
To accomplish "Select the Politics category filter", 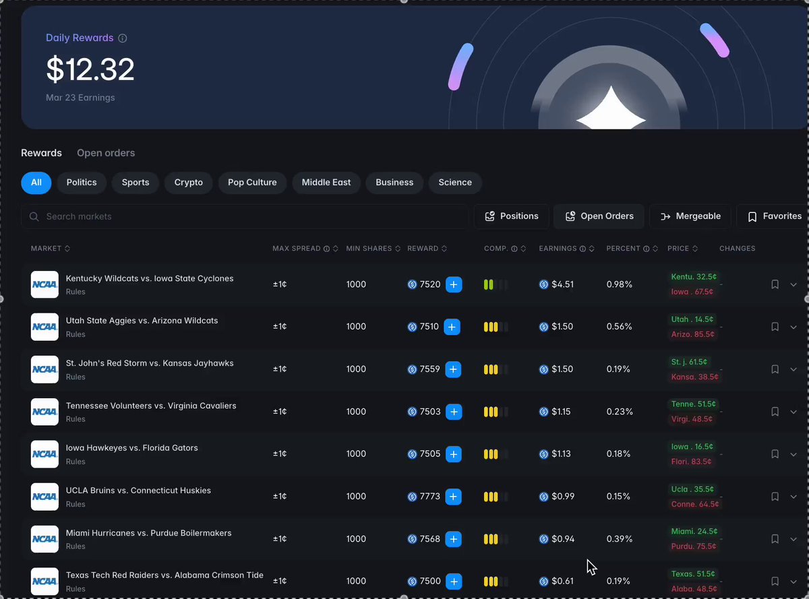I will 82,183.
